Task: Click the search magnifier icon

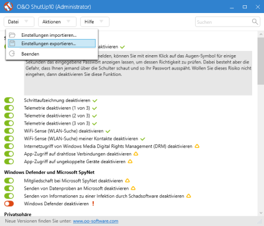Action: [x=255, y=21]
